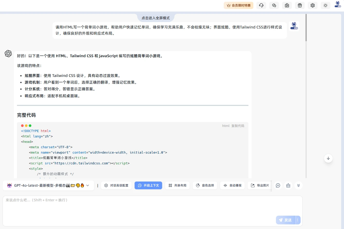Image resolution: width=344 pixels, height=229 pixels.
Task: Click the html language label on code block
Action: tap(226, 126)
